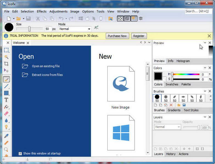
Task: Open the Adjustments menu
Action: pos(58,11)
